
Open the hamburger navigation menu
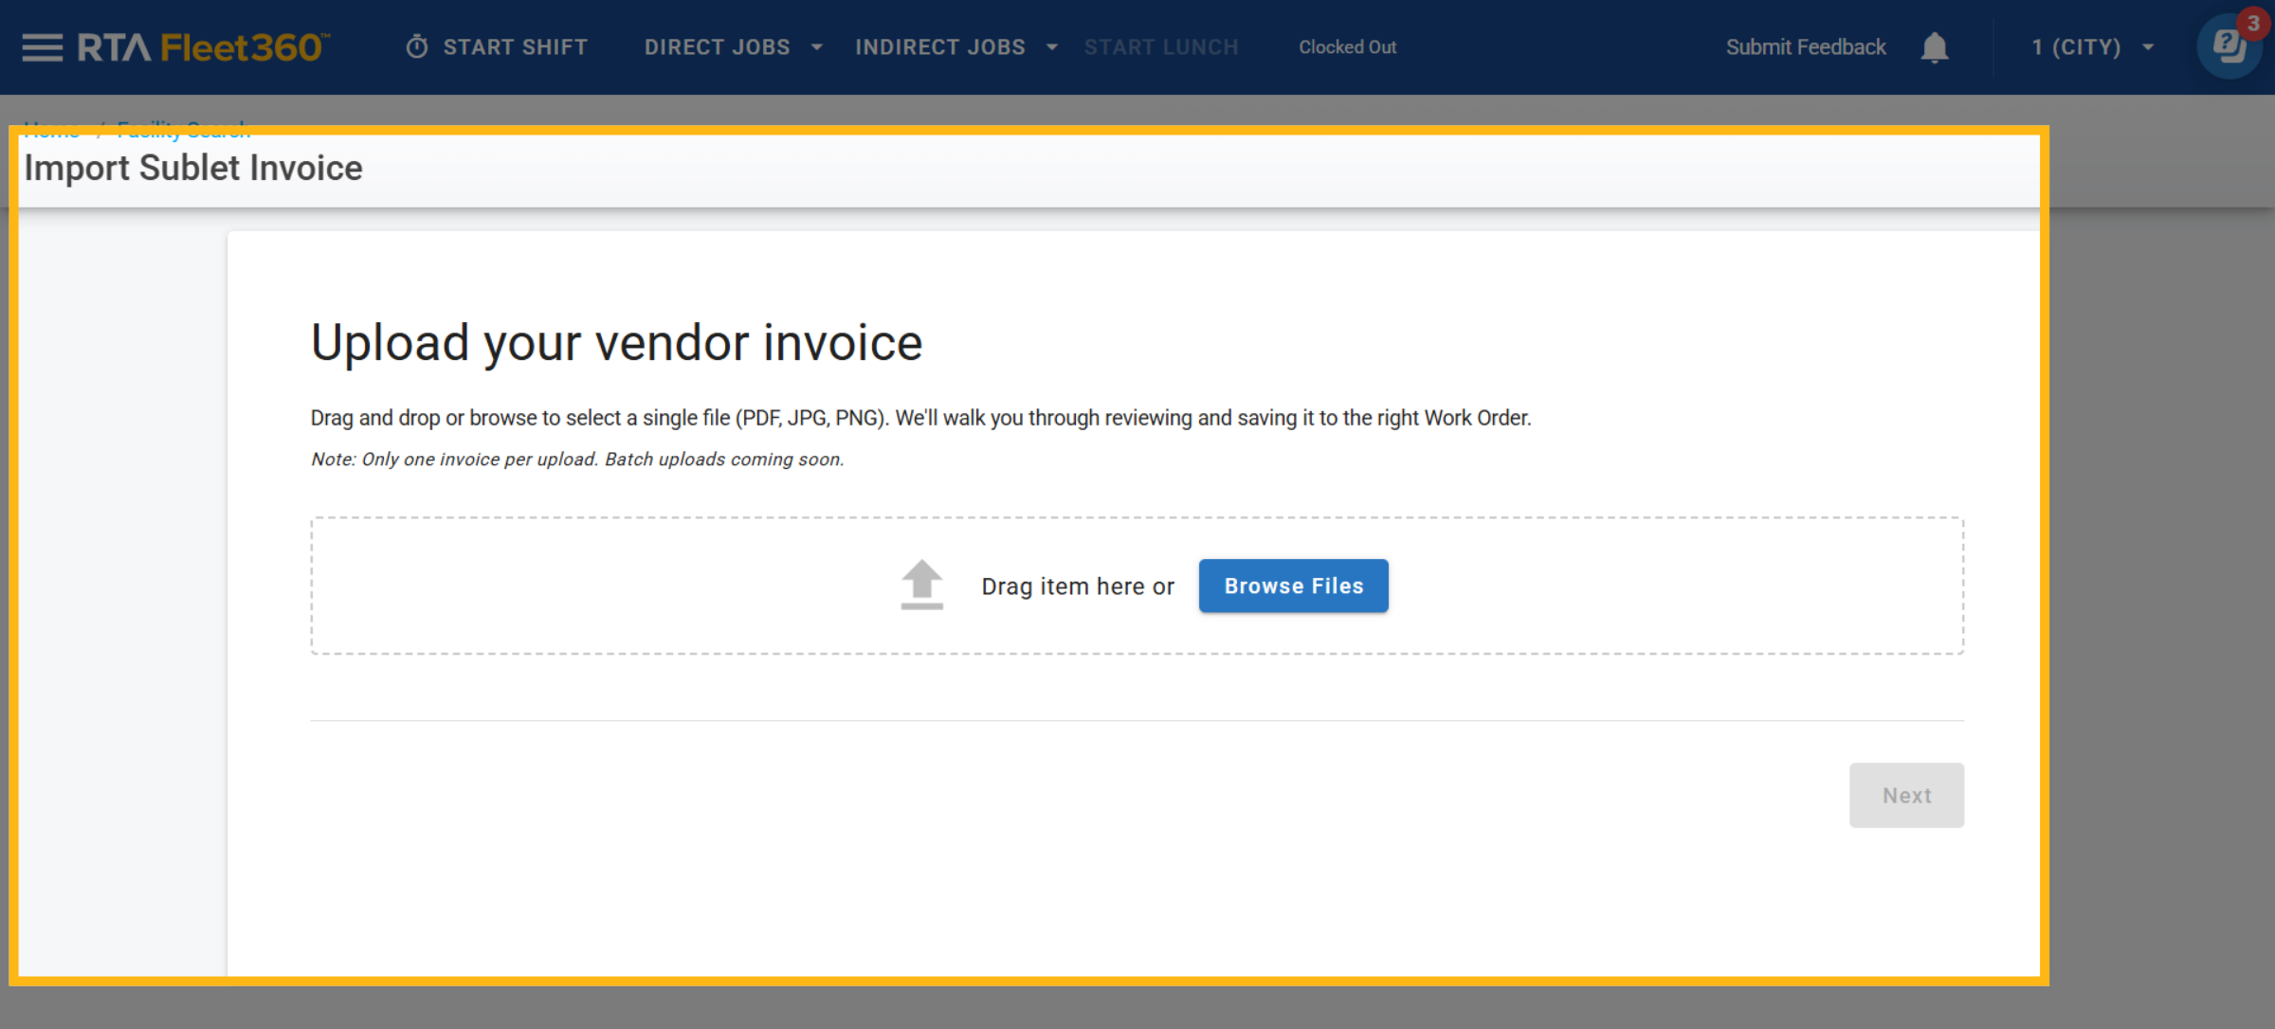42,47
